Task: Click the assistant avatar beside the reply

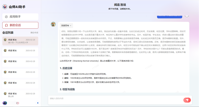Action: tap(53, 24)
